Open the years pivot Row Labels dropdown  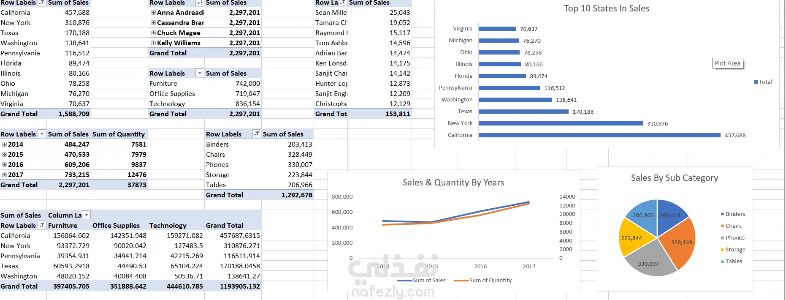pyautogui.click(x=41, y=134)
